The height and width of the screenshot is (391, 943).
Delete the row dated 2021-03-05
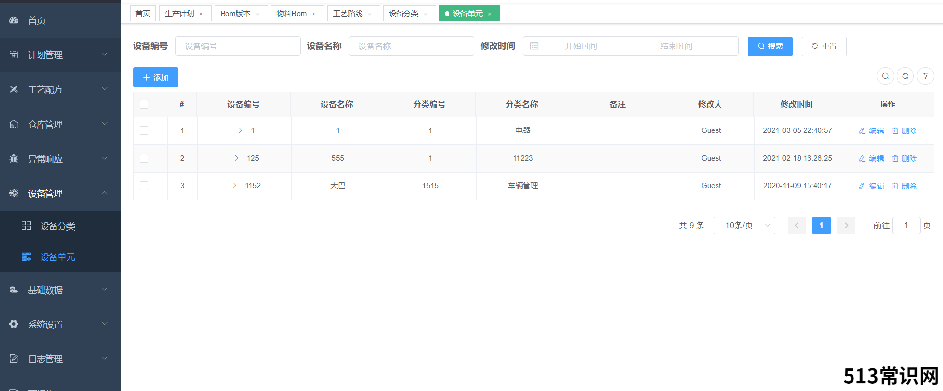tap(904, 130)
